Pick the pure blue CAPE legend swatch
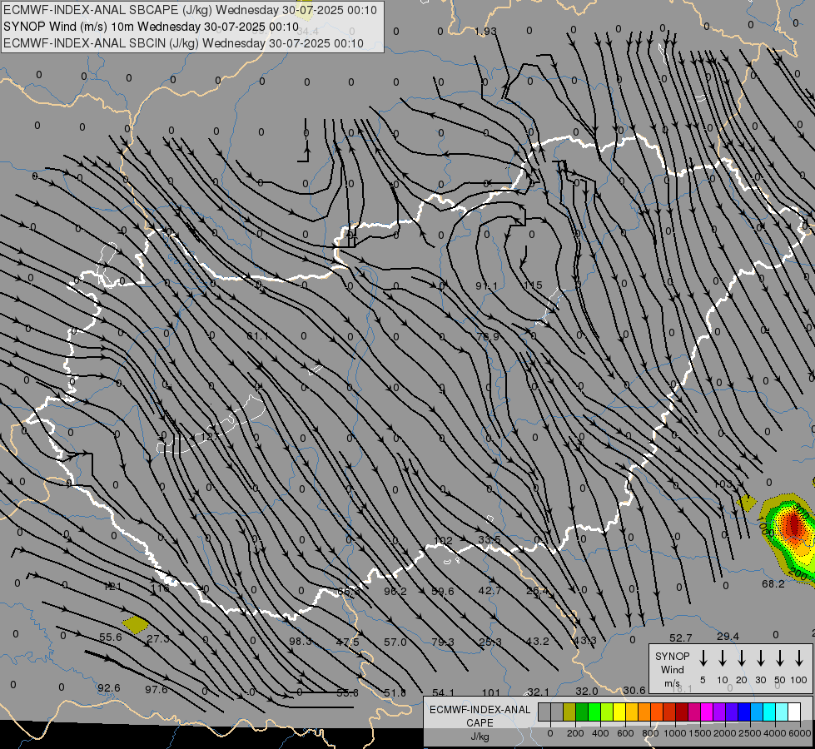The width and height of the screenshot is (815, 749). coord(743,712)
